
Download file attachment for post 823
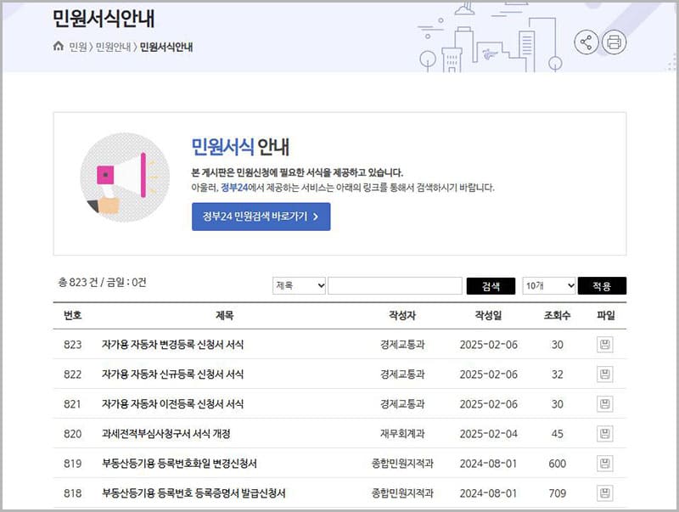(x=604, y=345)
